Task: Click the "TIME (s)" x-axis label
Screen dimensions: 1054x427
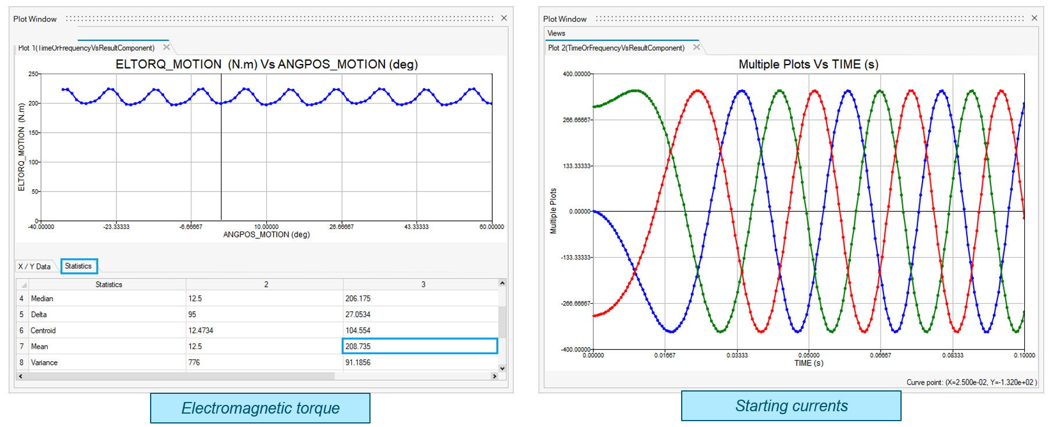Action: (809, 363)
